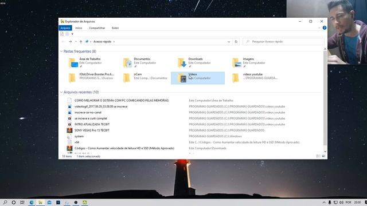Open Cortana from the taskbar
Screen dimensions: 367x206
[14, 202]
